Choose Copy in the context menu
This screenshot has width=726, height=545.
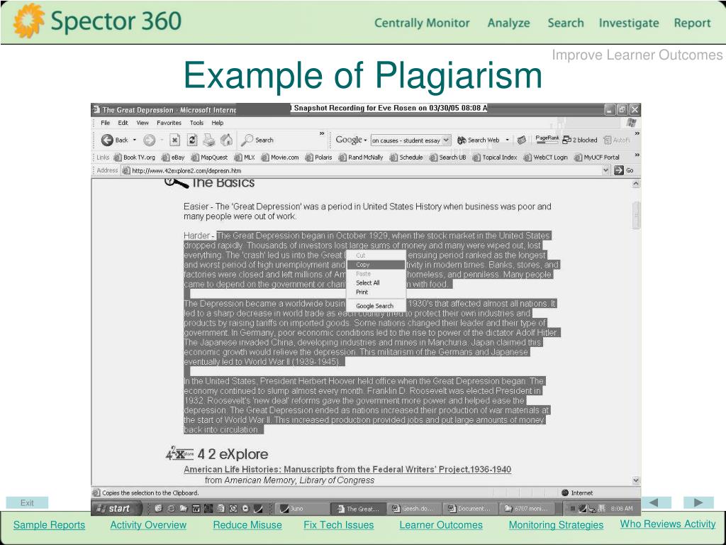pyautogui.click(x=376, y=265)
